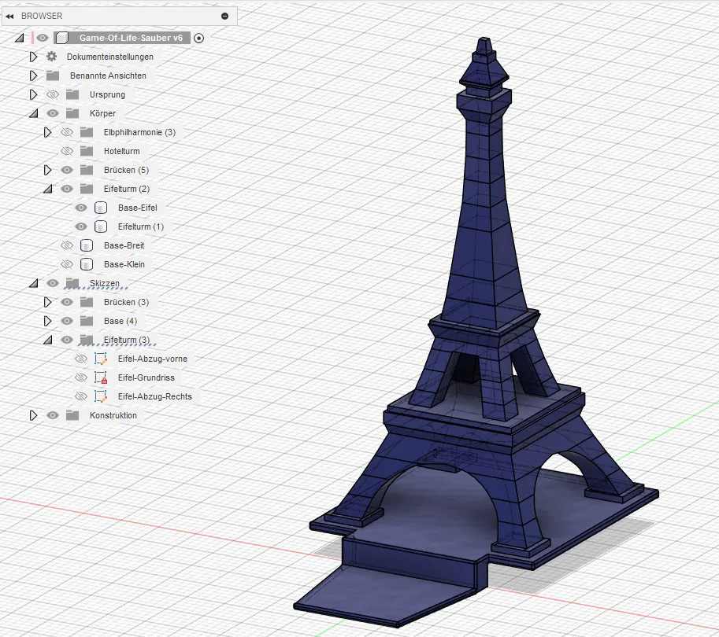This screenshot has width=719, height=637.
Task: Expand the Elbphilharmonie (3) node
Action: (x=47, y=132)
